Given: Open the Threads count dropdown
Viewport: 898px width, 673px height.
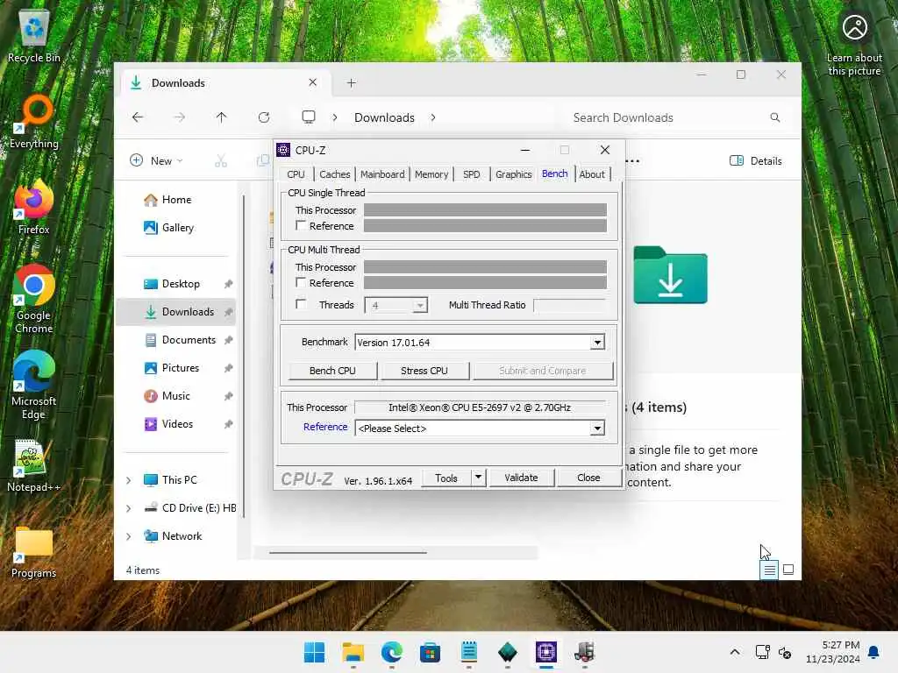Looking at the screenshot, I should click(x=420, y=305).
